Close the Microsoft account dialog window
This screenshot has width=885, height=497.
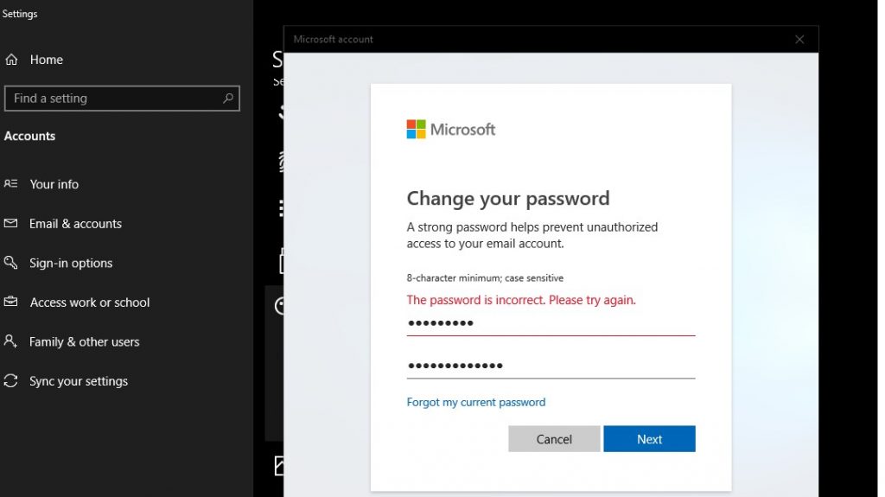click(x=799, y=40)
